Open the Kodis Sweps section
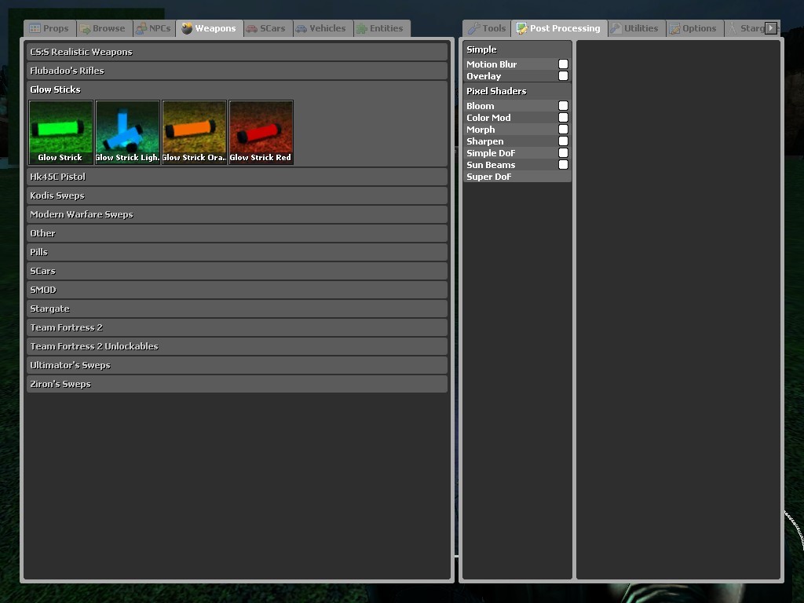Image resolution: width=804 pixels, height=603 pixels. [236, 196]
